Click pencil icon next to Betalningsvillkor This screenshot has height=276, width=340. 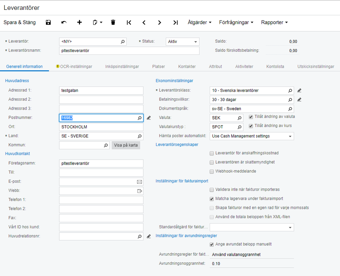pos(299,100)
